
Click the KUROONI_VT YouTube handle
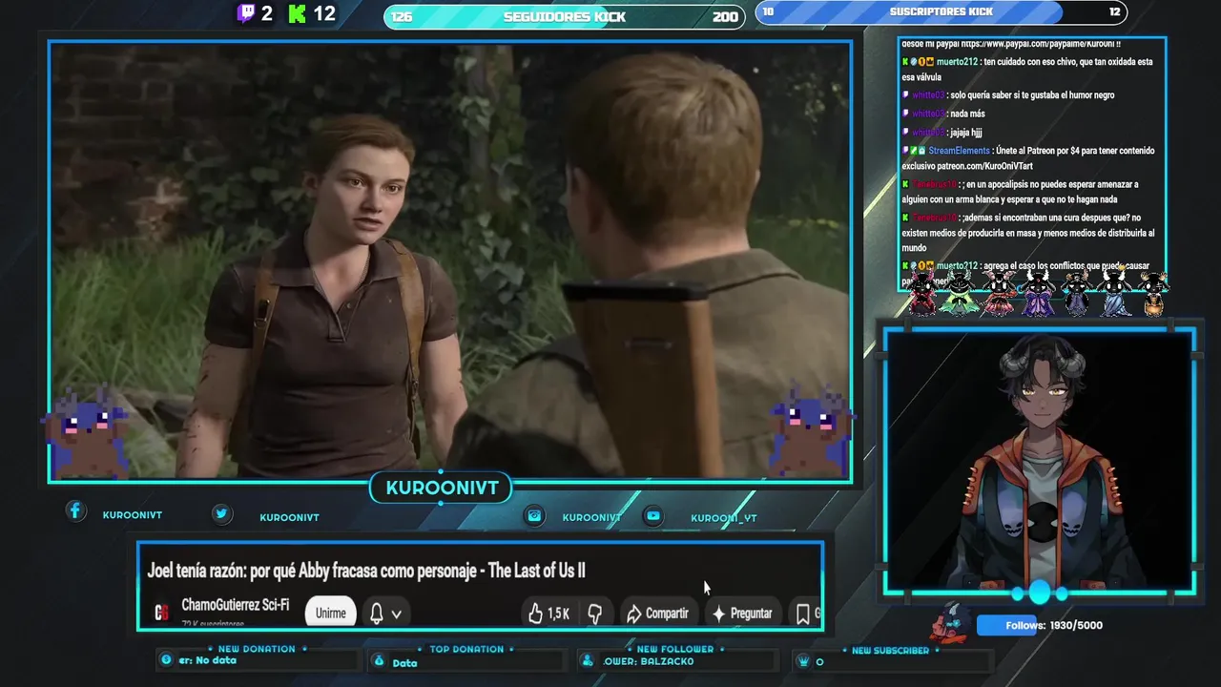724,518
